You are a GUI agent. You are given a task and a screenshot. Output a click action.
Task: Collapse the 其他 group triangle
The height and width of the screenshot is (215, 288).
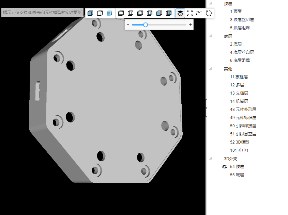point(211,69)
